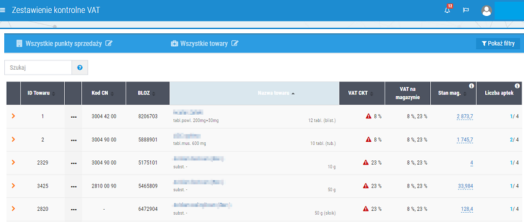Expand the row for product ID 2329
Image resolution: width=524 pixels, height=222 pixels.
coord(14,162)
